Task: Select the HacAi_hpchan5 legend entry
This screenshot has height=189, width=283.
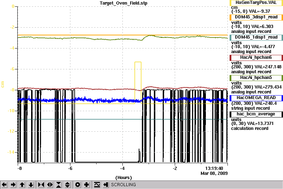Action: (x=256, y=78)
